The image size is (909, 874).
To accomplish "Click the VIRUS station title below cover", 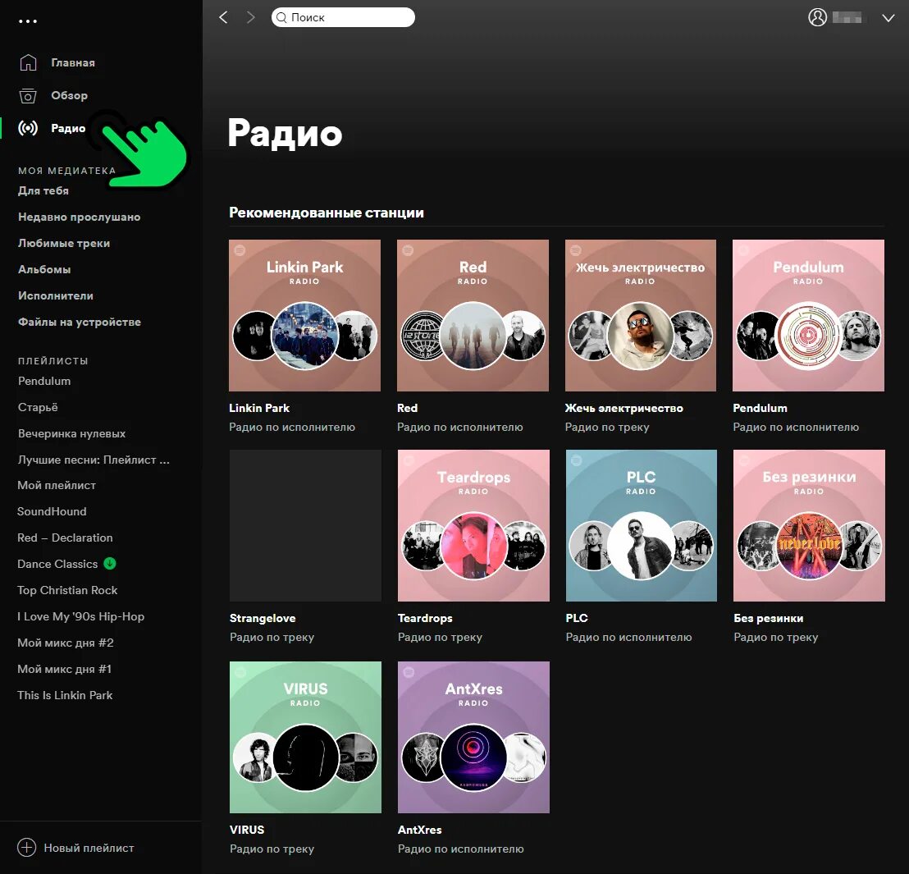I will pos(247,830).
